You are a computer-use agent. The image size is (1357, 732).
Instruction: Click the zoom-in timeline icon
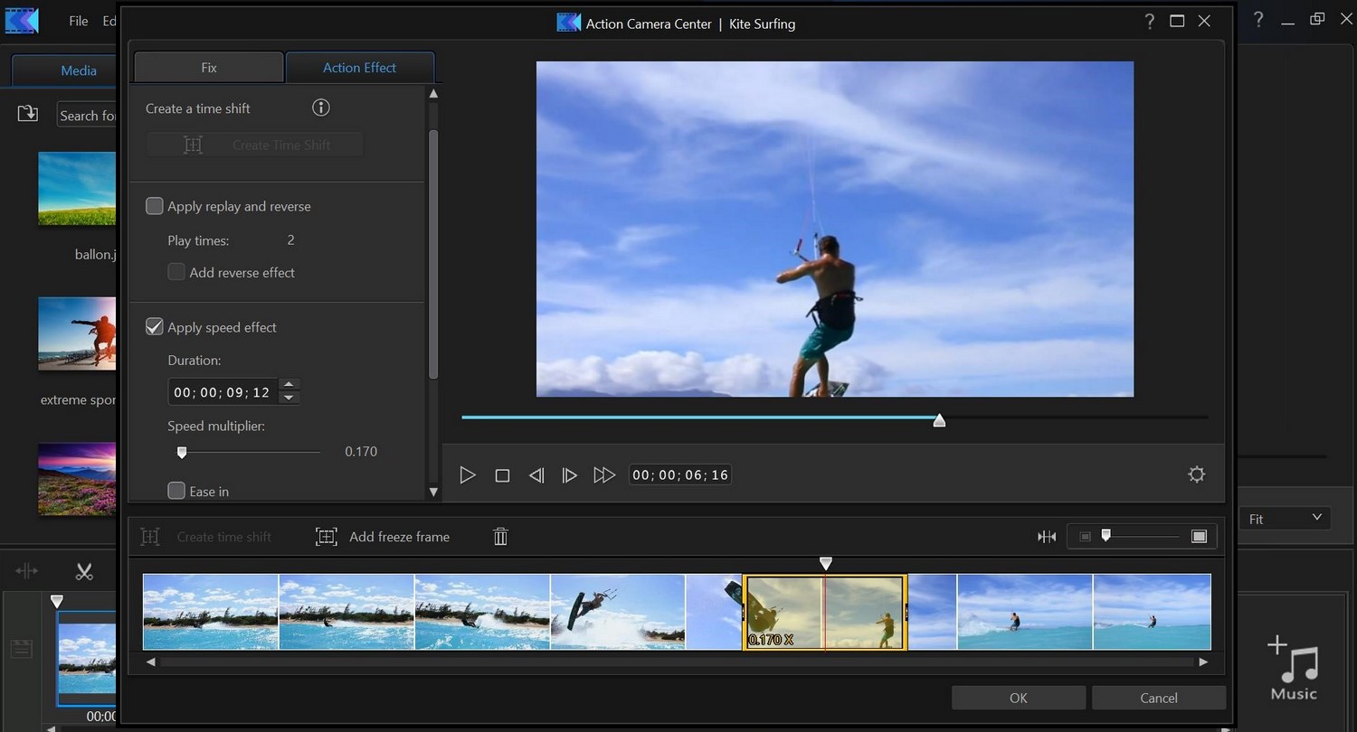click(x=1199, y=537)
